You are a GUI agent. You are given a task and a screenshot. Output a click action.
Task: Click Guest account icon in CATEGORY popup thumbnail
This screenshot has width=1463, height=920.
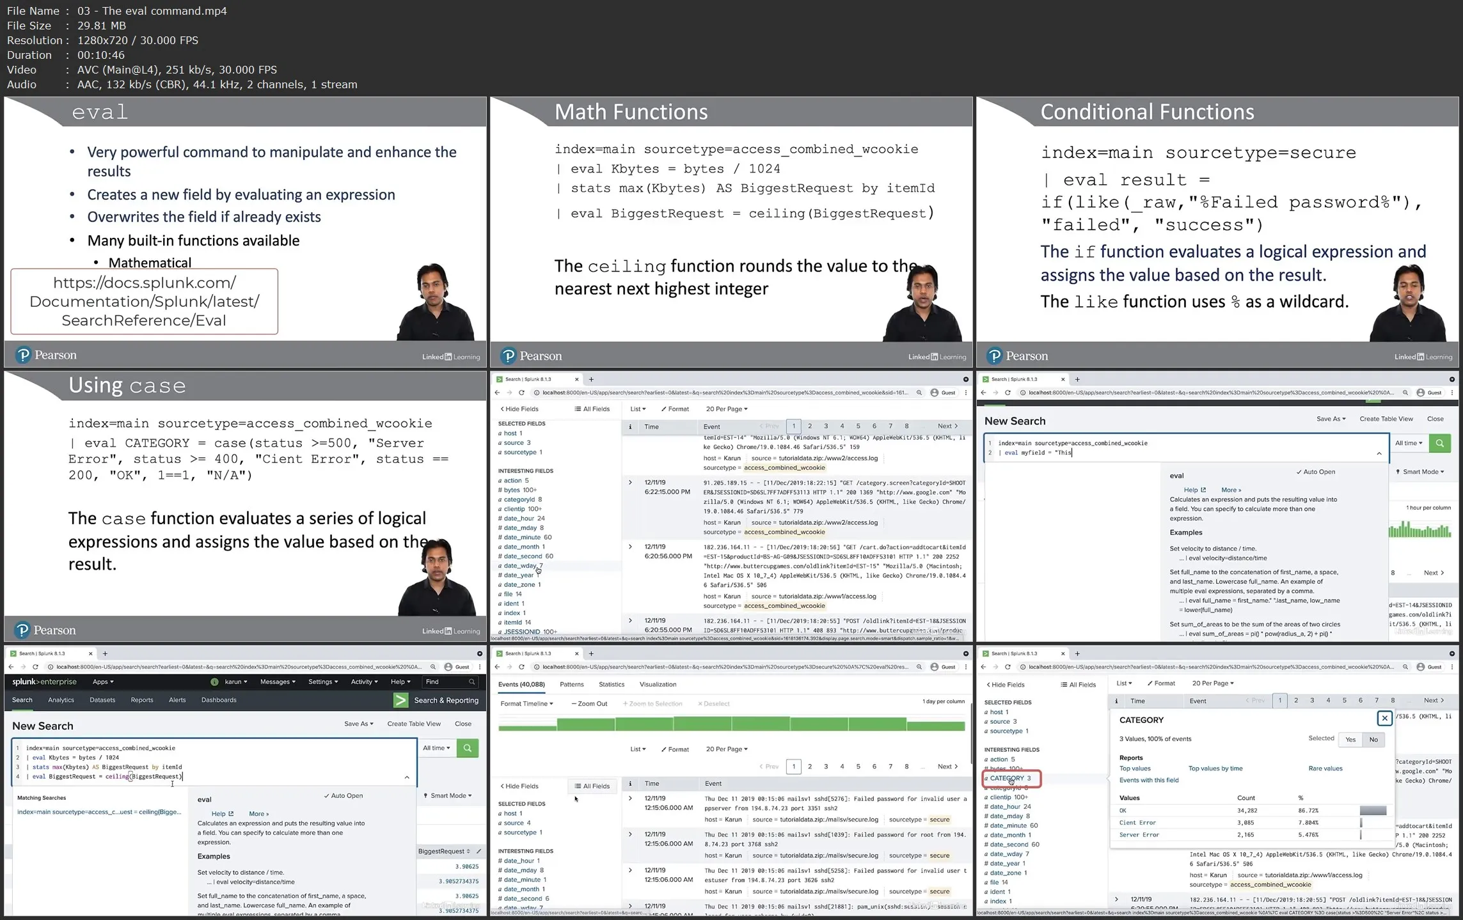[x=1421, y=667]
